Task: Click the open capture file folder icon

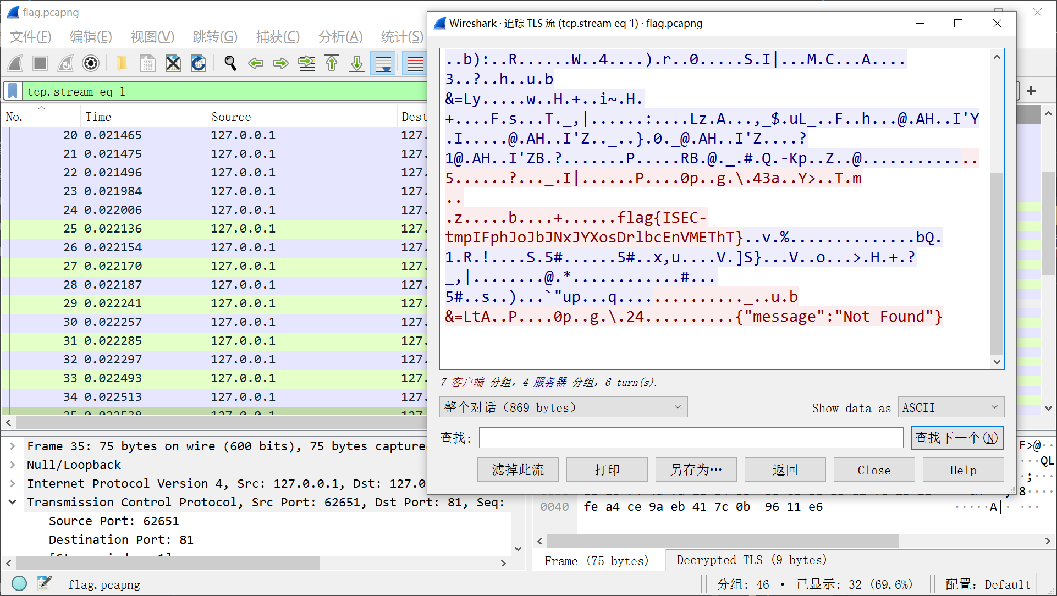Action: (122, 64)
